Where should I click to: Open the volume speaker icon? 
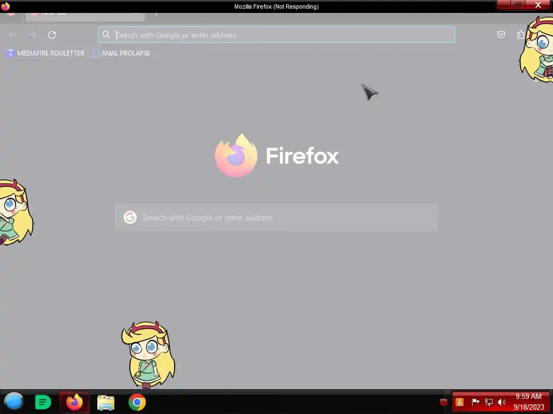tap(502, 402)
